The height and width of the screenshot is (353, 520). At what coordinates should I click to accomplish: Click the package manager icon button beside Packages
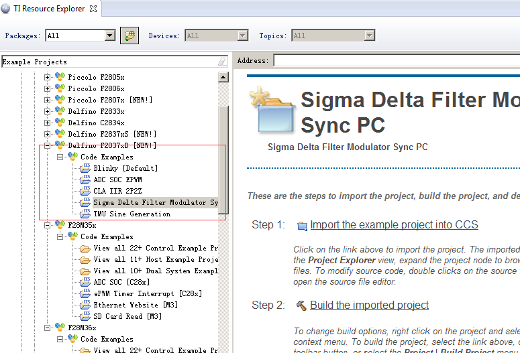(129, 36)
